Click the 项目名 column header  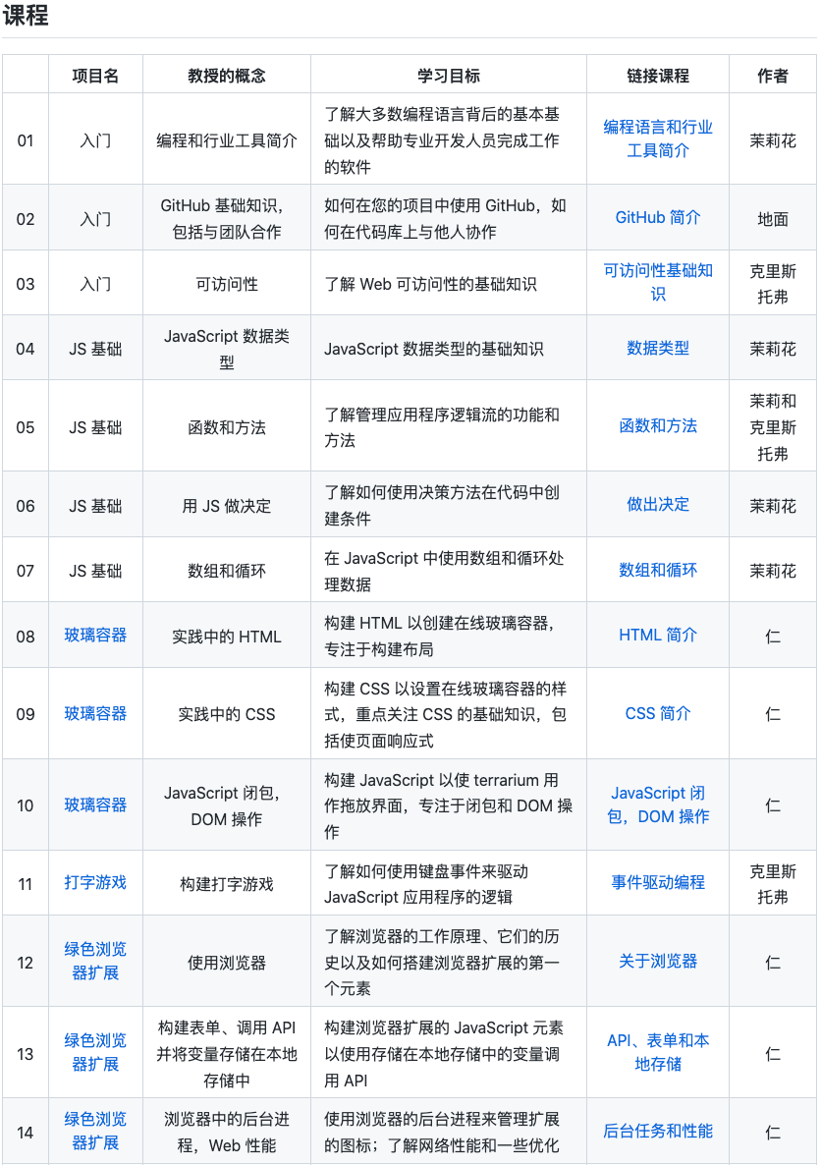pyautogui.click(x=95, y=76)
